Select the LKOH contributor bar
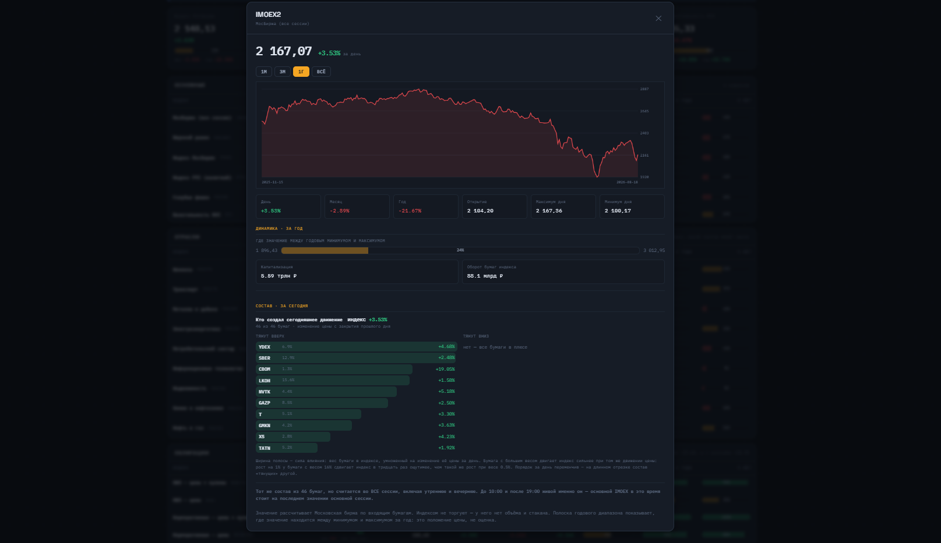This screenshot has height=543, width=941. pyautogui.click(x=356, y=381)
